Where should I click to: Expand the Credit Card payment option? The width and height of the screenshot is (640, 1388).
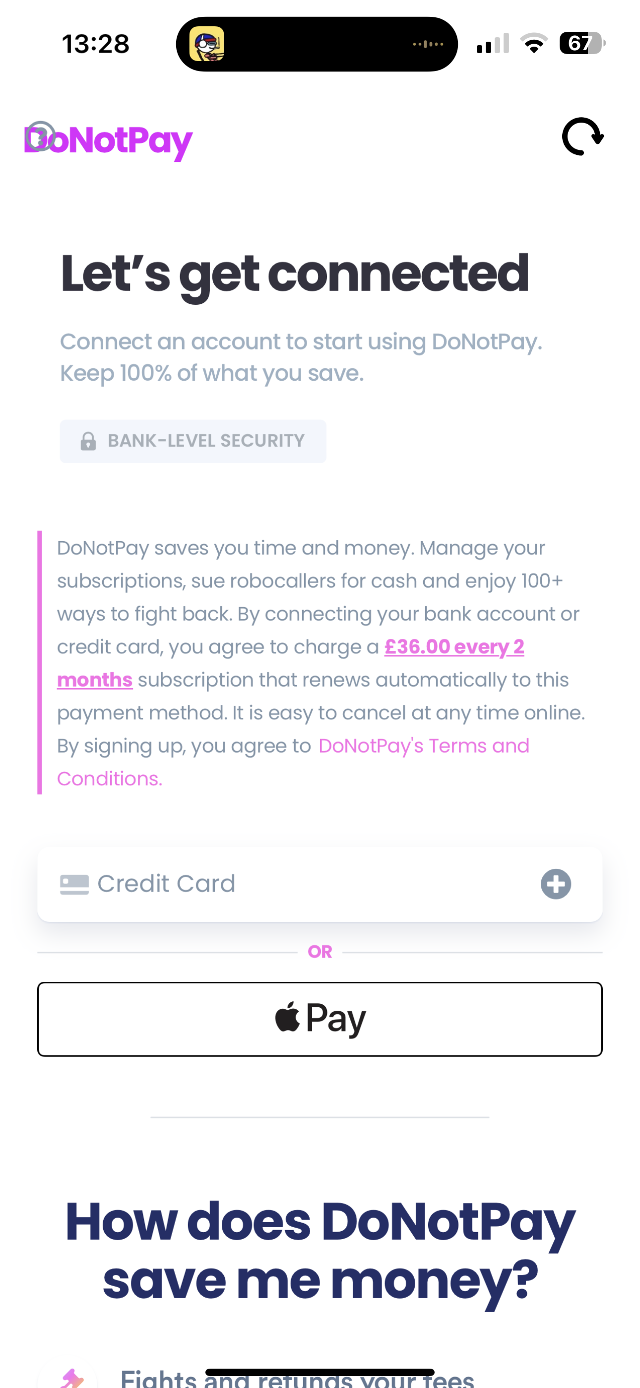coord(320,884)
